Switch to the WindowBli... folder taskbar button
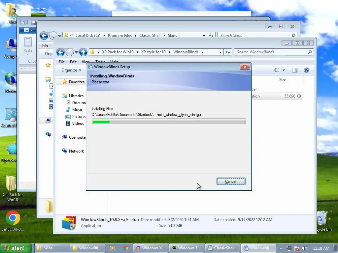This screenshot has width=338, height=253. click(x=87, y=248)
